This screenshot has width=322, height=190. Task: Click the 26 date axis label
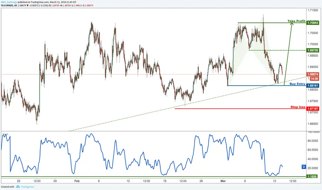pos(201,181)
